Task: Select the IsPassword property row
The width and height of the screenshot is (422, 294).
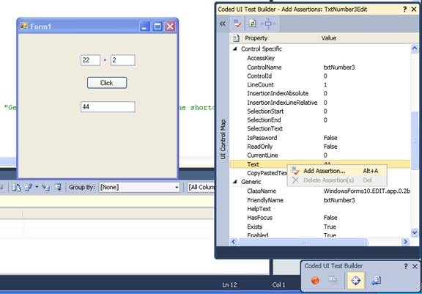Action: point(320,138)
